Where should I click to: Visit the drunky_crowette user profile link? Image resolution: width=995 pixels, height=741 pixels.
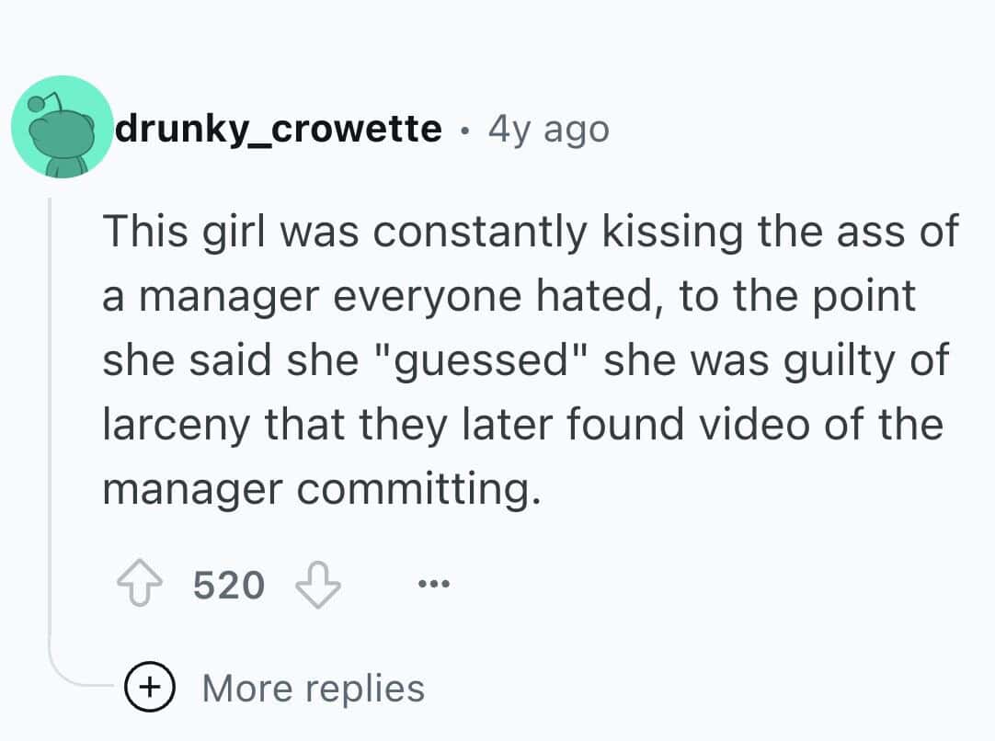277,130
